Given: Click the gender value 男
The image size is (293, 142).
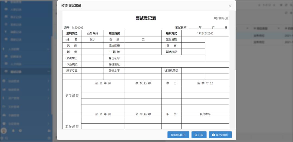Looking at the screenshot, I should coord(143,39).
